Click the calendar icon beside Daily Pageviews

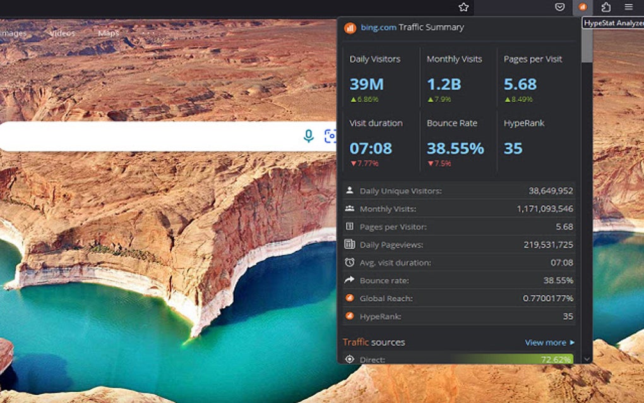349,244
